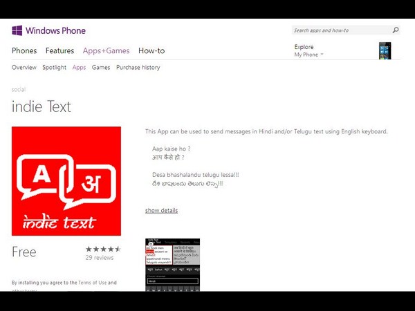The height and width of the screenshot is (311, 415).
Task: Click the app description sentence
Action: point(266,131)
